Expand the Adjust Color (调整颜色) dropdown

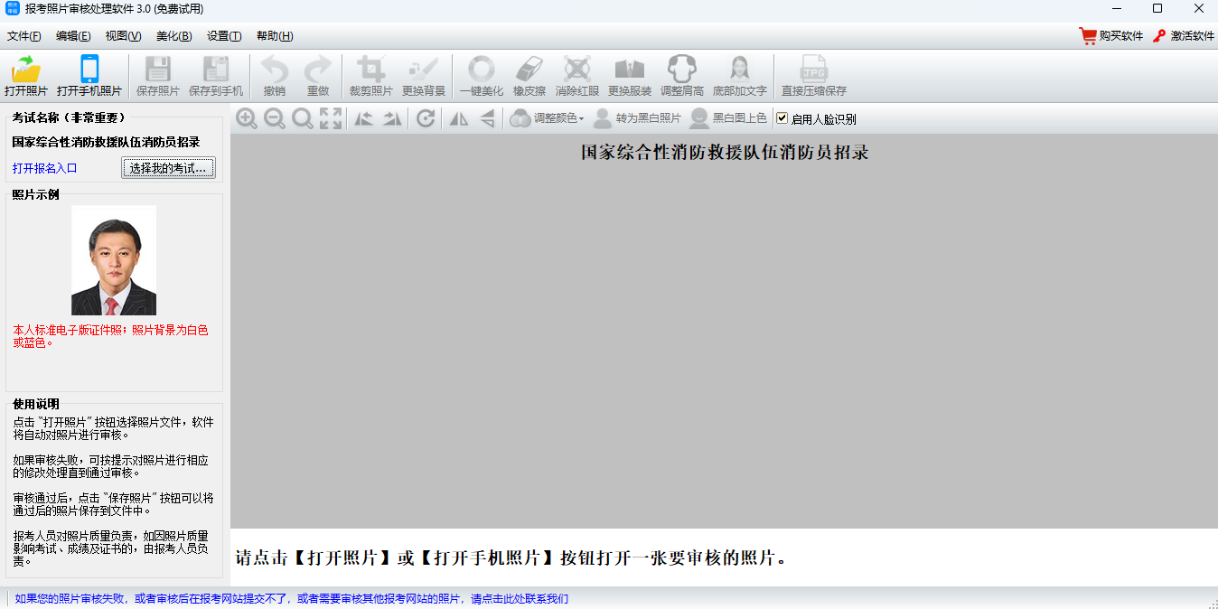pyautogui.click(x=548, y=118)
